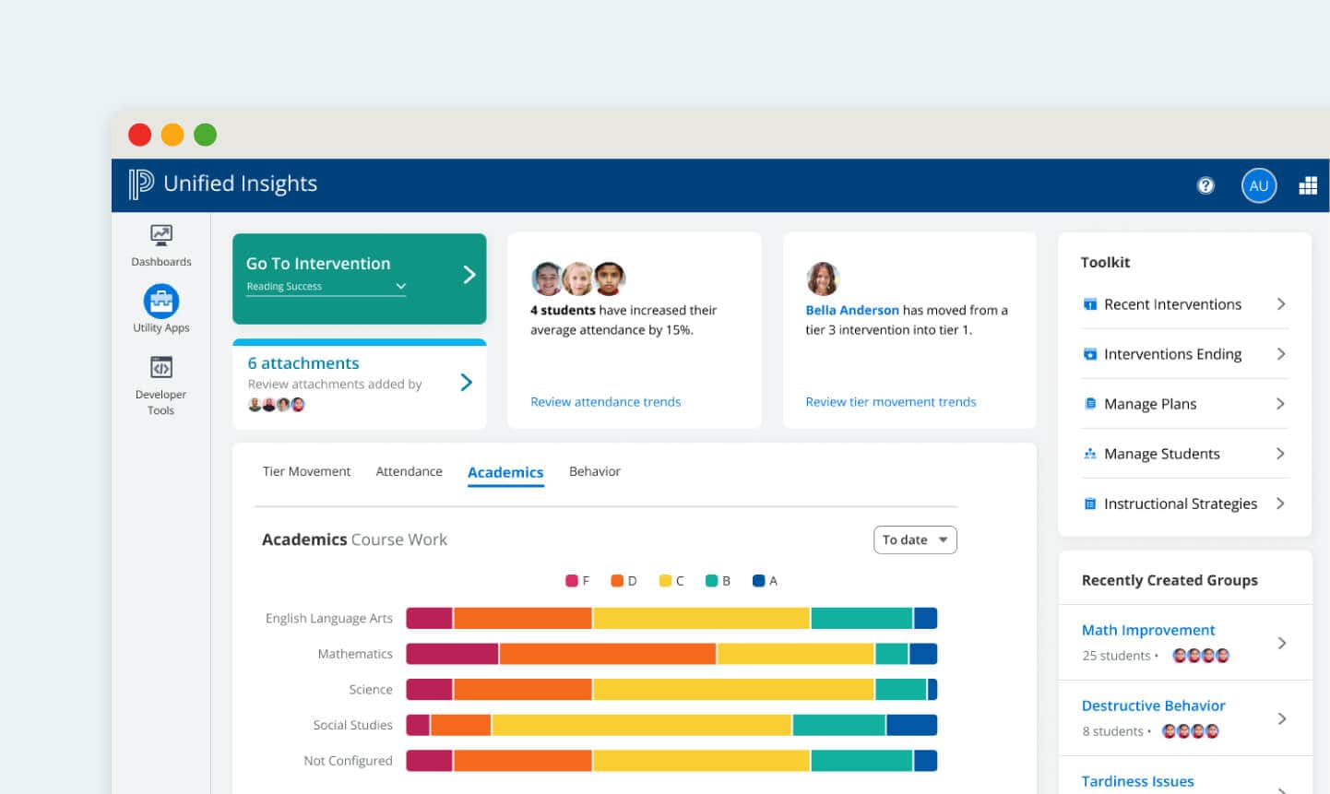Click the avatars under 6 attachments
The height and width of the screenshot is (794, 1330).
[x=277, y=404]
